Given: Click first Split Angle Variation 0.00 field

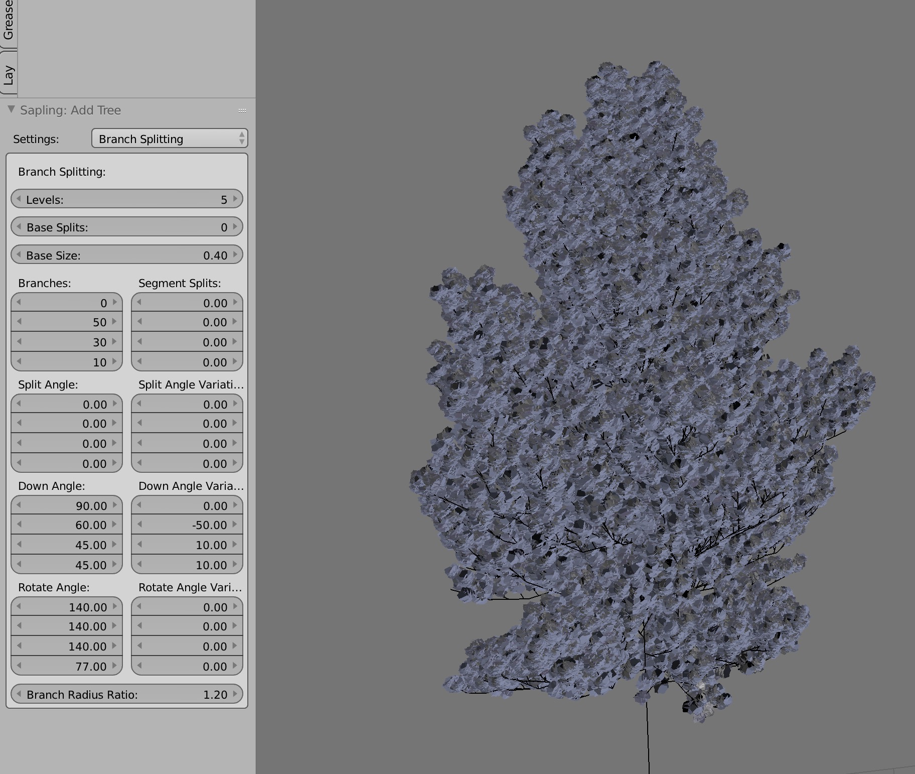Looking at the screenshot, I should coord(187,404).
